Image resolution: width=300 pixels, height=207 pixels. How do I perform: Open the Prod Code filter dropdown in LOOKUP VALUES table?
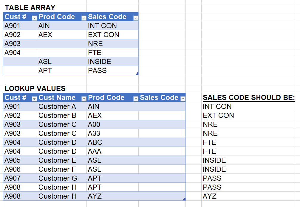[136, 99]
